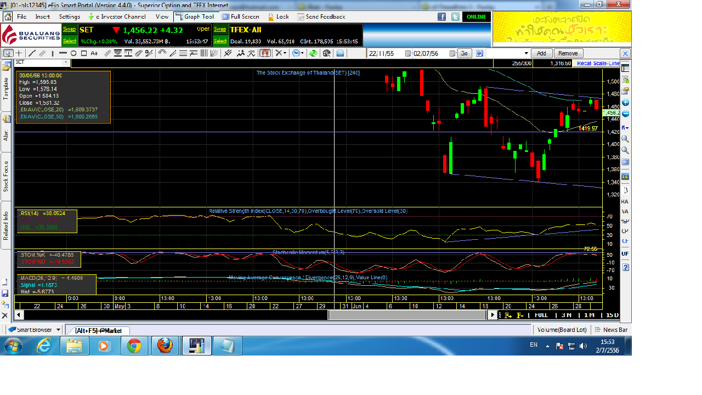Click the help question mark icon

(625, 267)
